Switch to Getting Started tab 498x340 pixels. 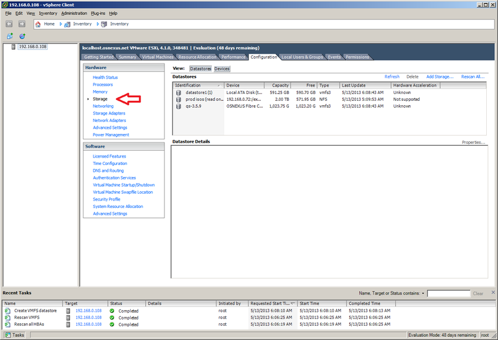98,57
